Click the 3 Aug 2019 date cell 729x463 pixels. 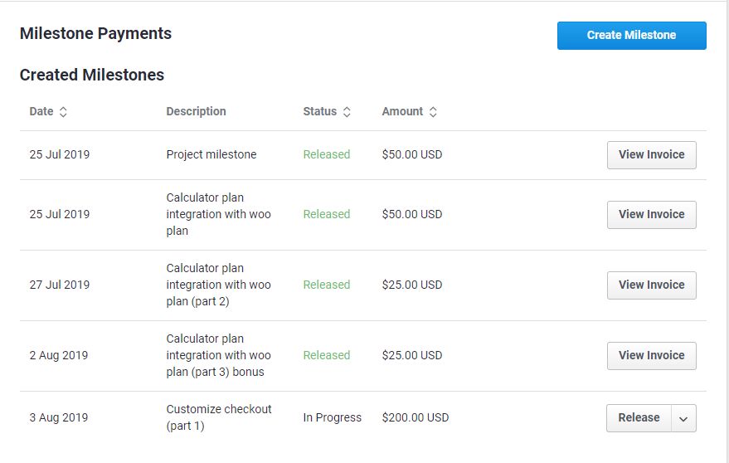pyautogui.click(x=58, y=418)
